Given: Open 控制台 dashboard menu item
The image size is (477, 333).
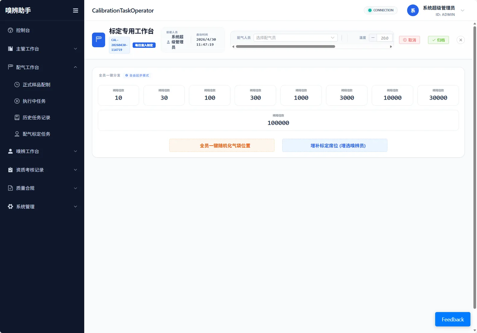Looking at the screenshot, I should coord(42,30).
